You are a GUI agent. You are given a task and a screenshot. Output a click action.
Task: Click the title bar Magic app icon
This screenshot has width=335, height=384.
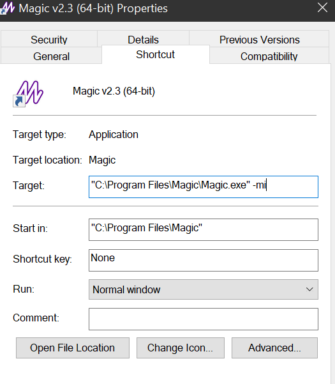[x=7, y=8]
